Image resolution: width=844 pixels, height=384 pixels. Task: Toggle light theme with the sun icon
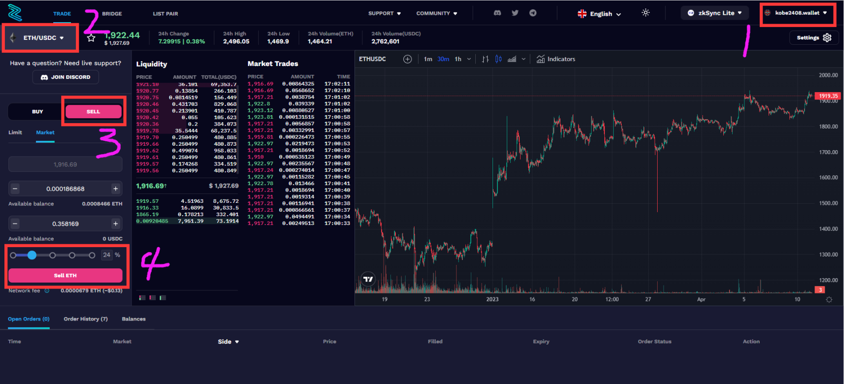(645, 13)
